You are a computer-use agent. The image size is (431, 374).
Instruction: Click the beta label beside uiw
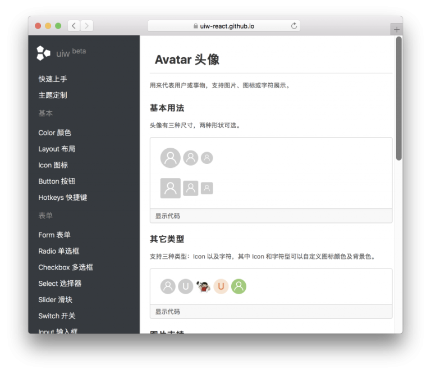click(x=79, y=51)
